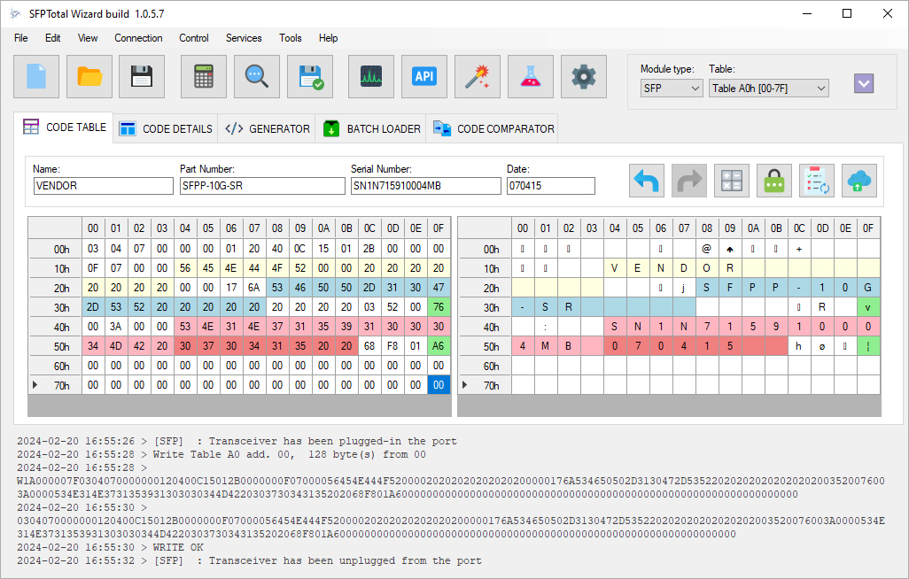The height and width of the screenshot is (579, 909).
Task: Switch to the CODE COMPARATOR tab
Action: pyautogui.click(x=493, y=128)
